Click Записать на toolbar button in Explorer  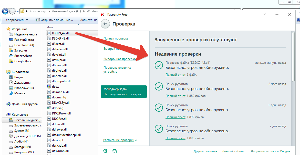click(x=89, y=20)
